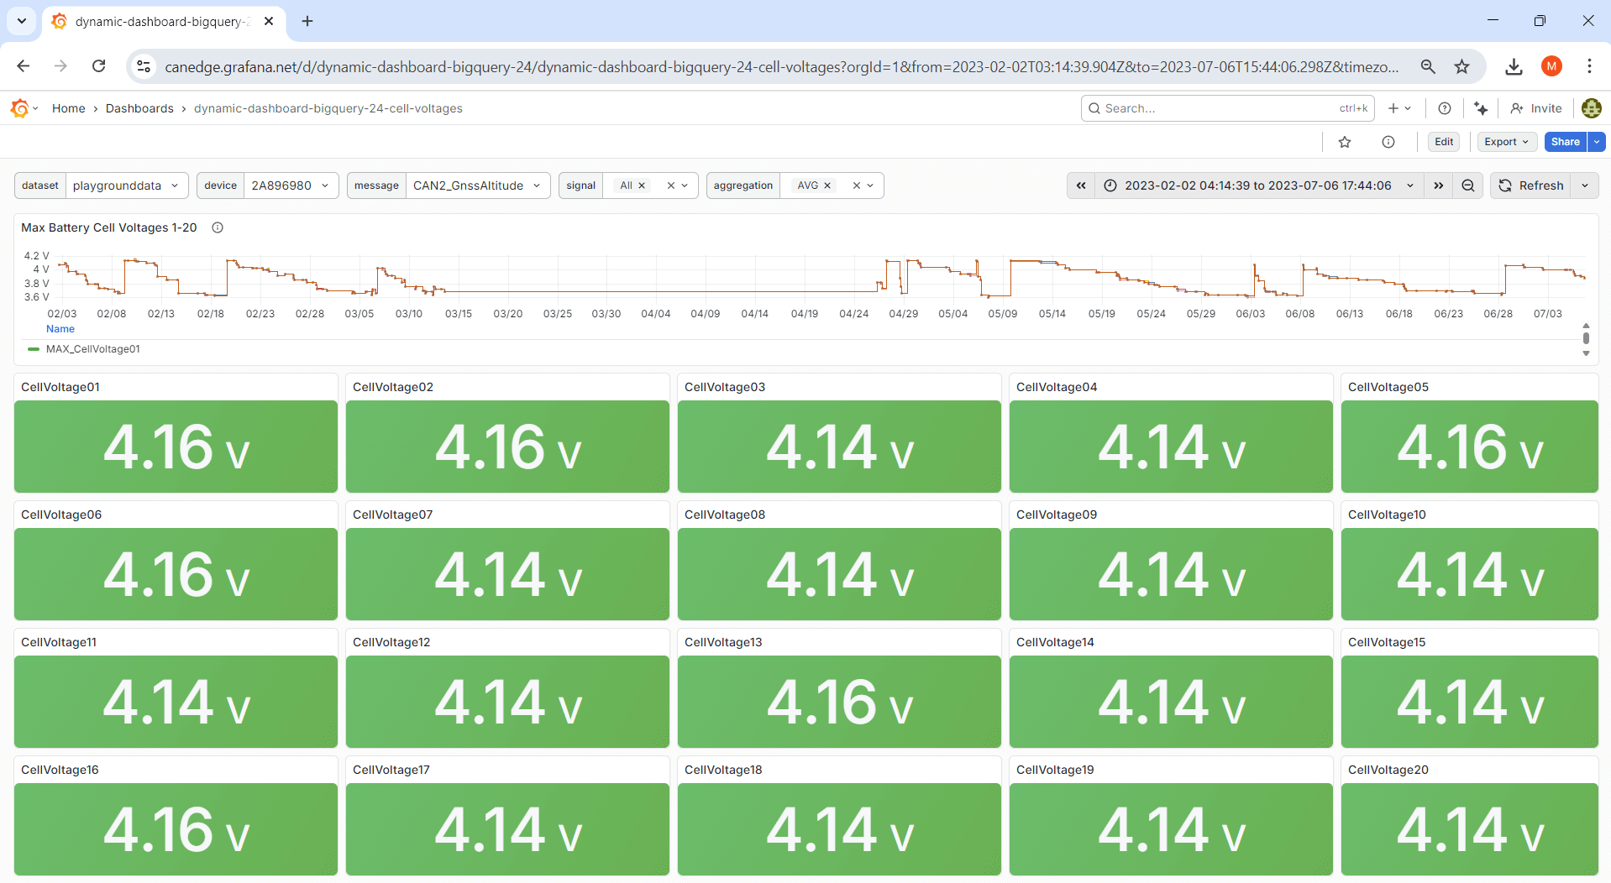
Task: Open the device 2A896980 dropdown
Action: pyautogui.click(x=290, y=185)
